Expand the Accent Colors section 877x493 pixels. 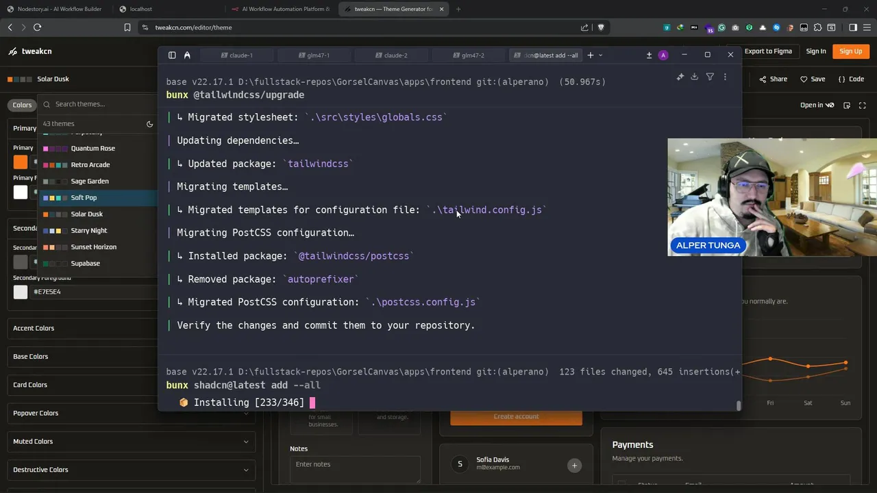point(82,328)
